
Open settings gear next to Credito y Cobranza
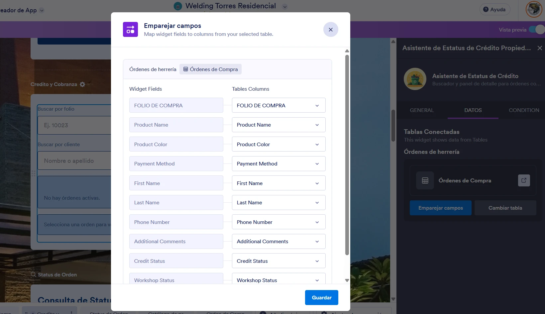(x=82, y=84)
